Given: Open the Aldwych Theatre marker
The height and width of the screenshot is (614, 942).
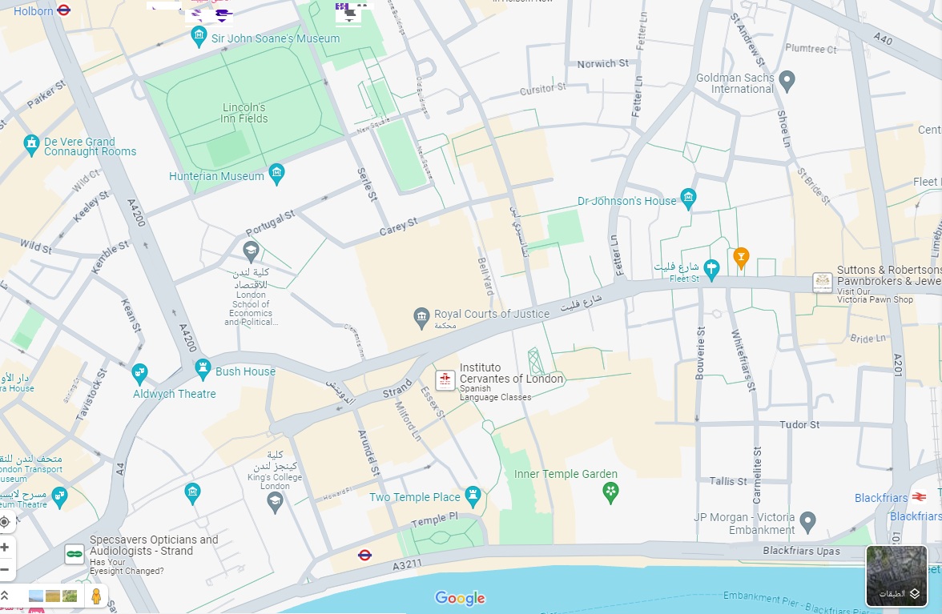Looking at the screenshot, I should [139, 375].
